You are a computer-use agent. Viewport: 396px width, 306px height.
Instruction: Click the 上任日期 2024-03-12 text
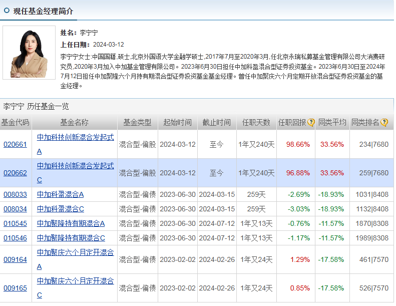point(92,45)
